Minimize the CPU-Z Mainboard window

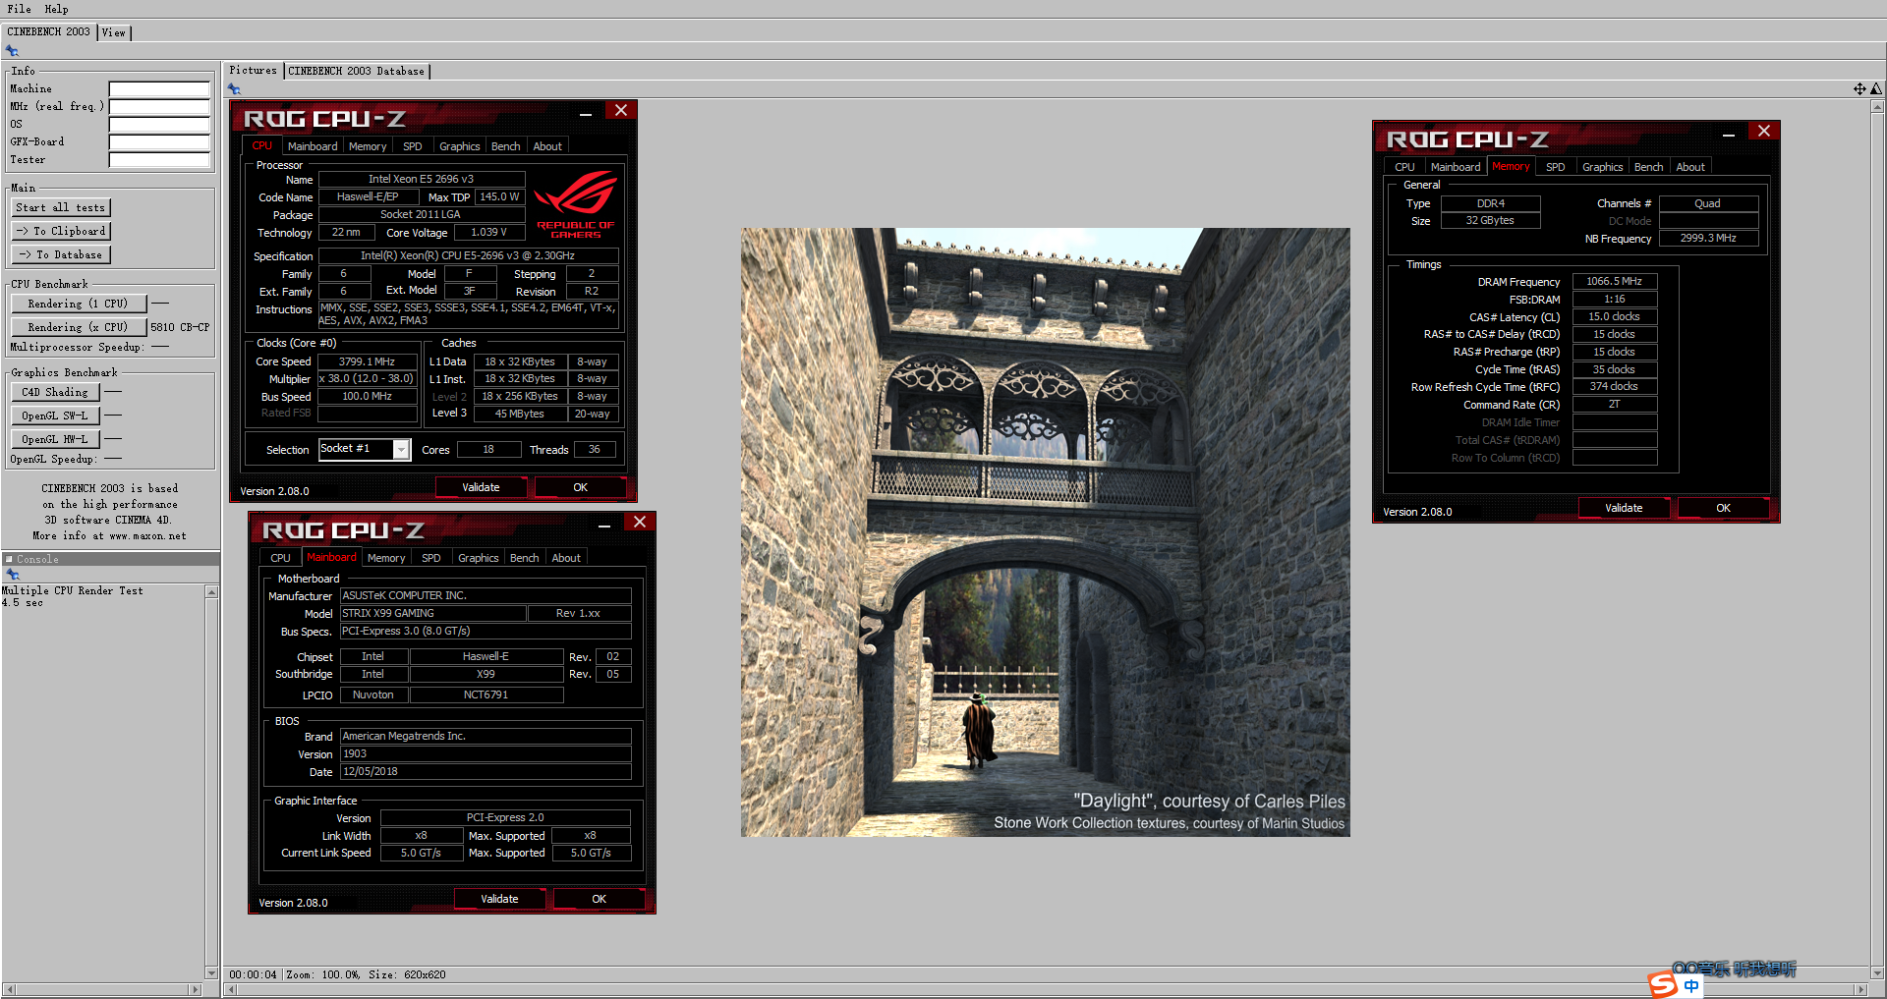click(604, 527)
